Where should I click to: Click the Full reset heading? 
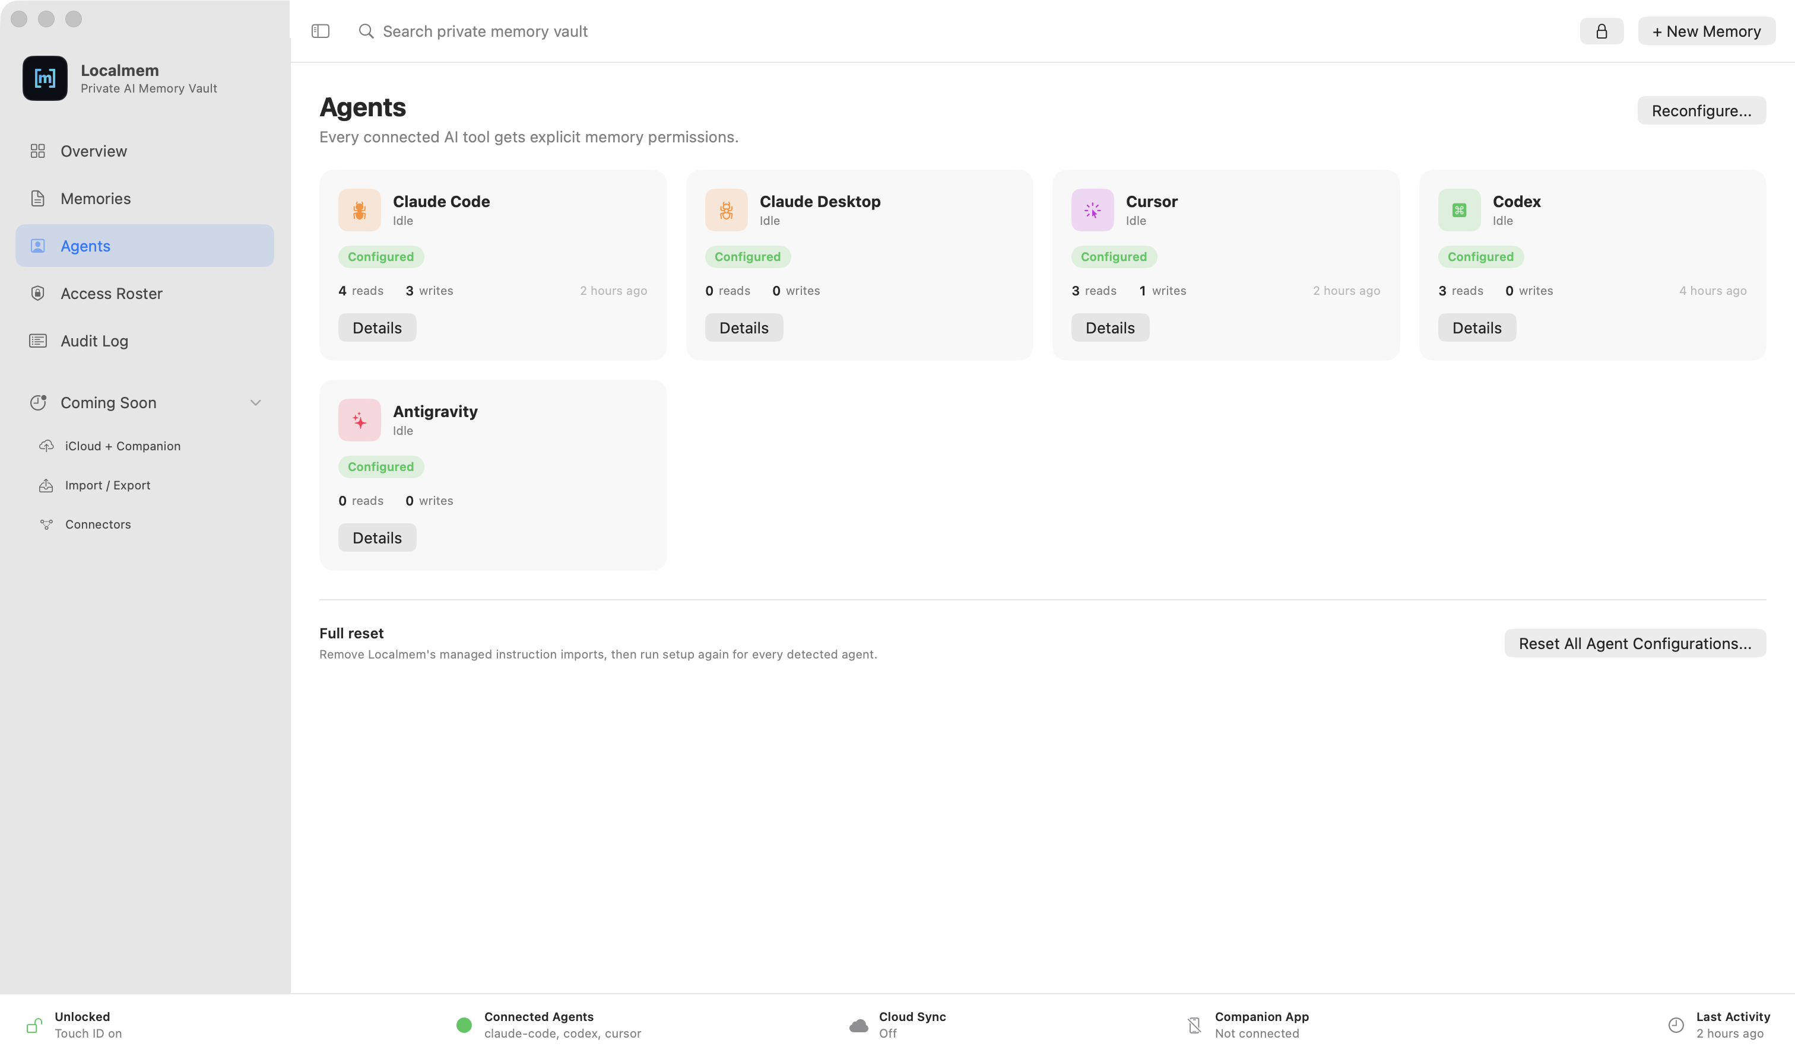pyautogui.click(x=351, y=633)
